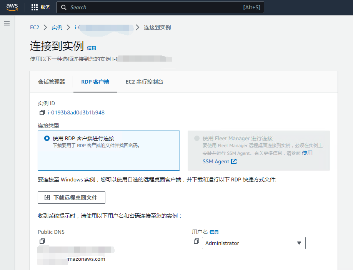Click the 信息 link beside the page title
This screenshot has width=353, height=270.
click(x=92, y=48)
